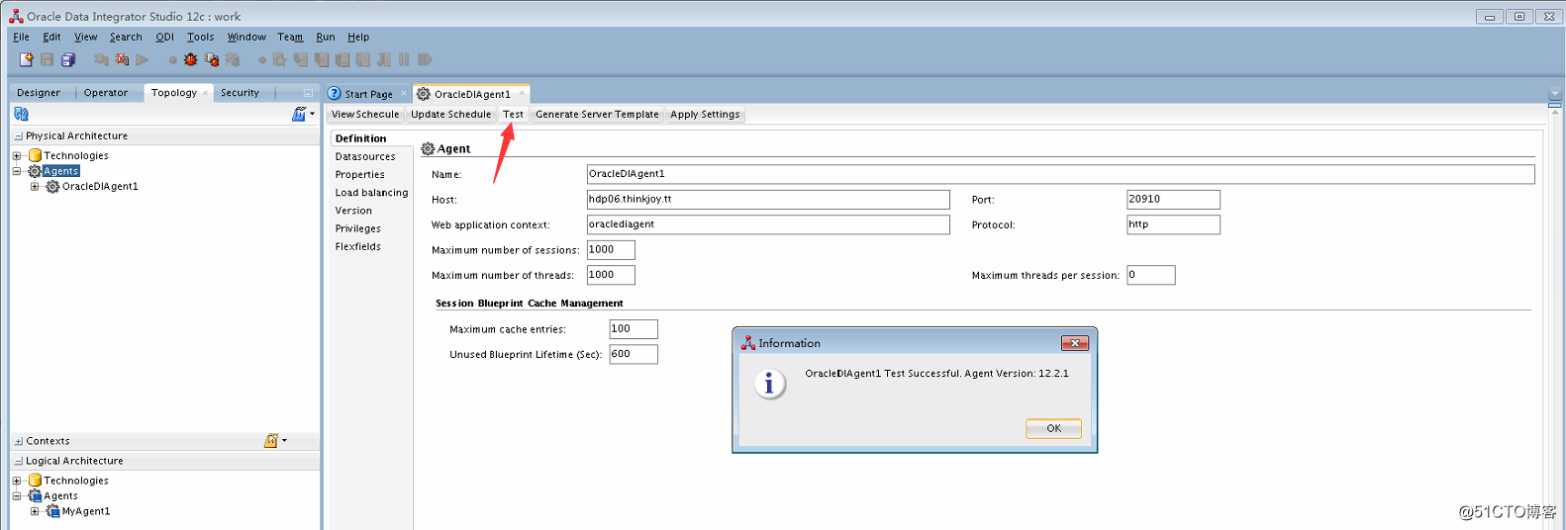Open the Start Page tab

pos(368,94)
